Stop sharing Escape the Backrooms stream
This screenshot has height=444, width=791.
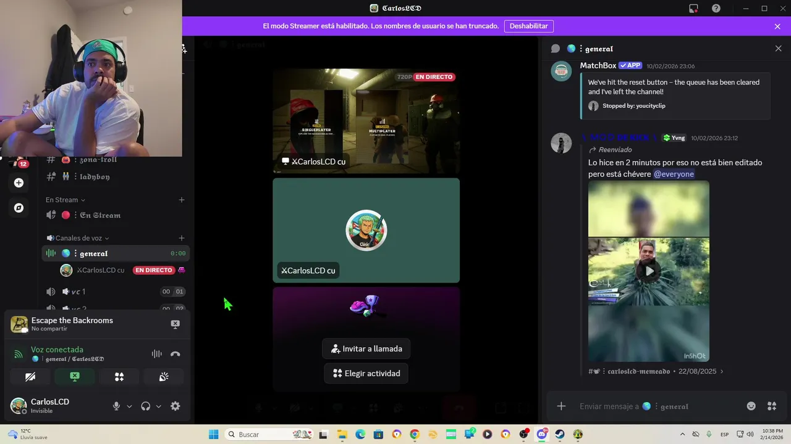pos(175,324)
